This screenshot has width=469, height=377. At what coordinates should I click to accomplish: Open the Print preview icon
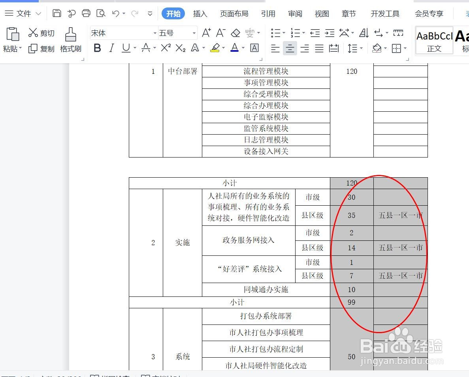100,13
